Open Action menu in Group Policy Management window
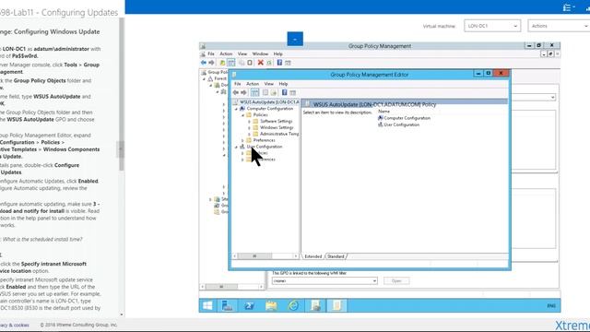This screenshot has width=590, height=332. click(x=226, y=53)
